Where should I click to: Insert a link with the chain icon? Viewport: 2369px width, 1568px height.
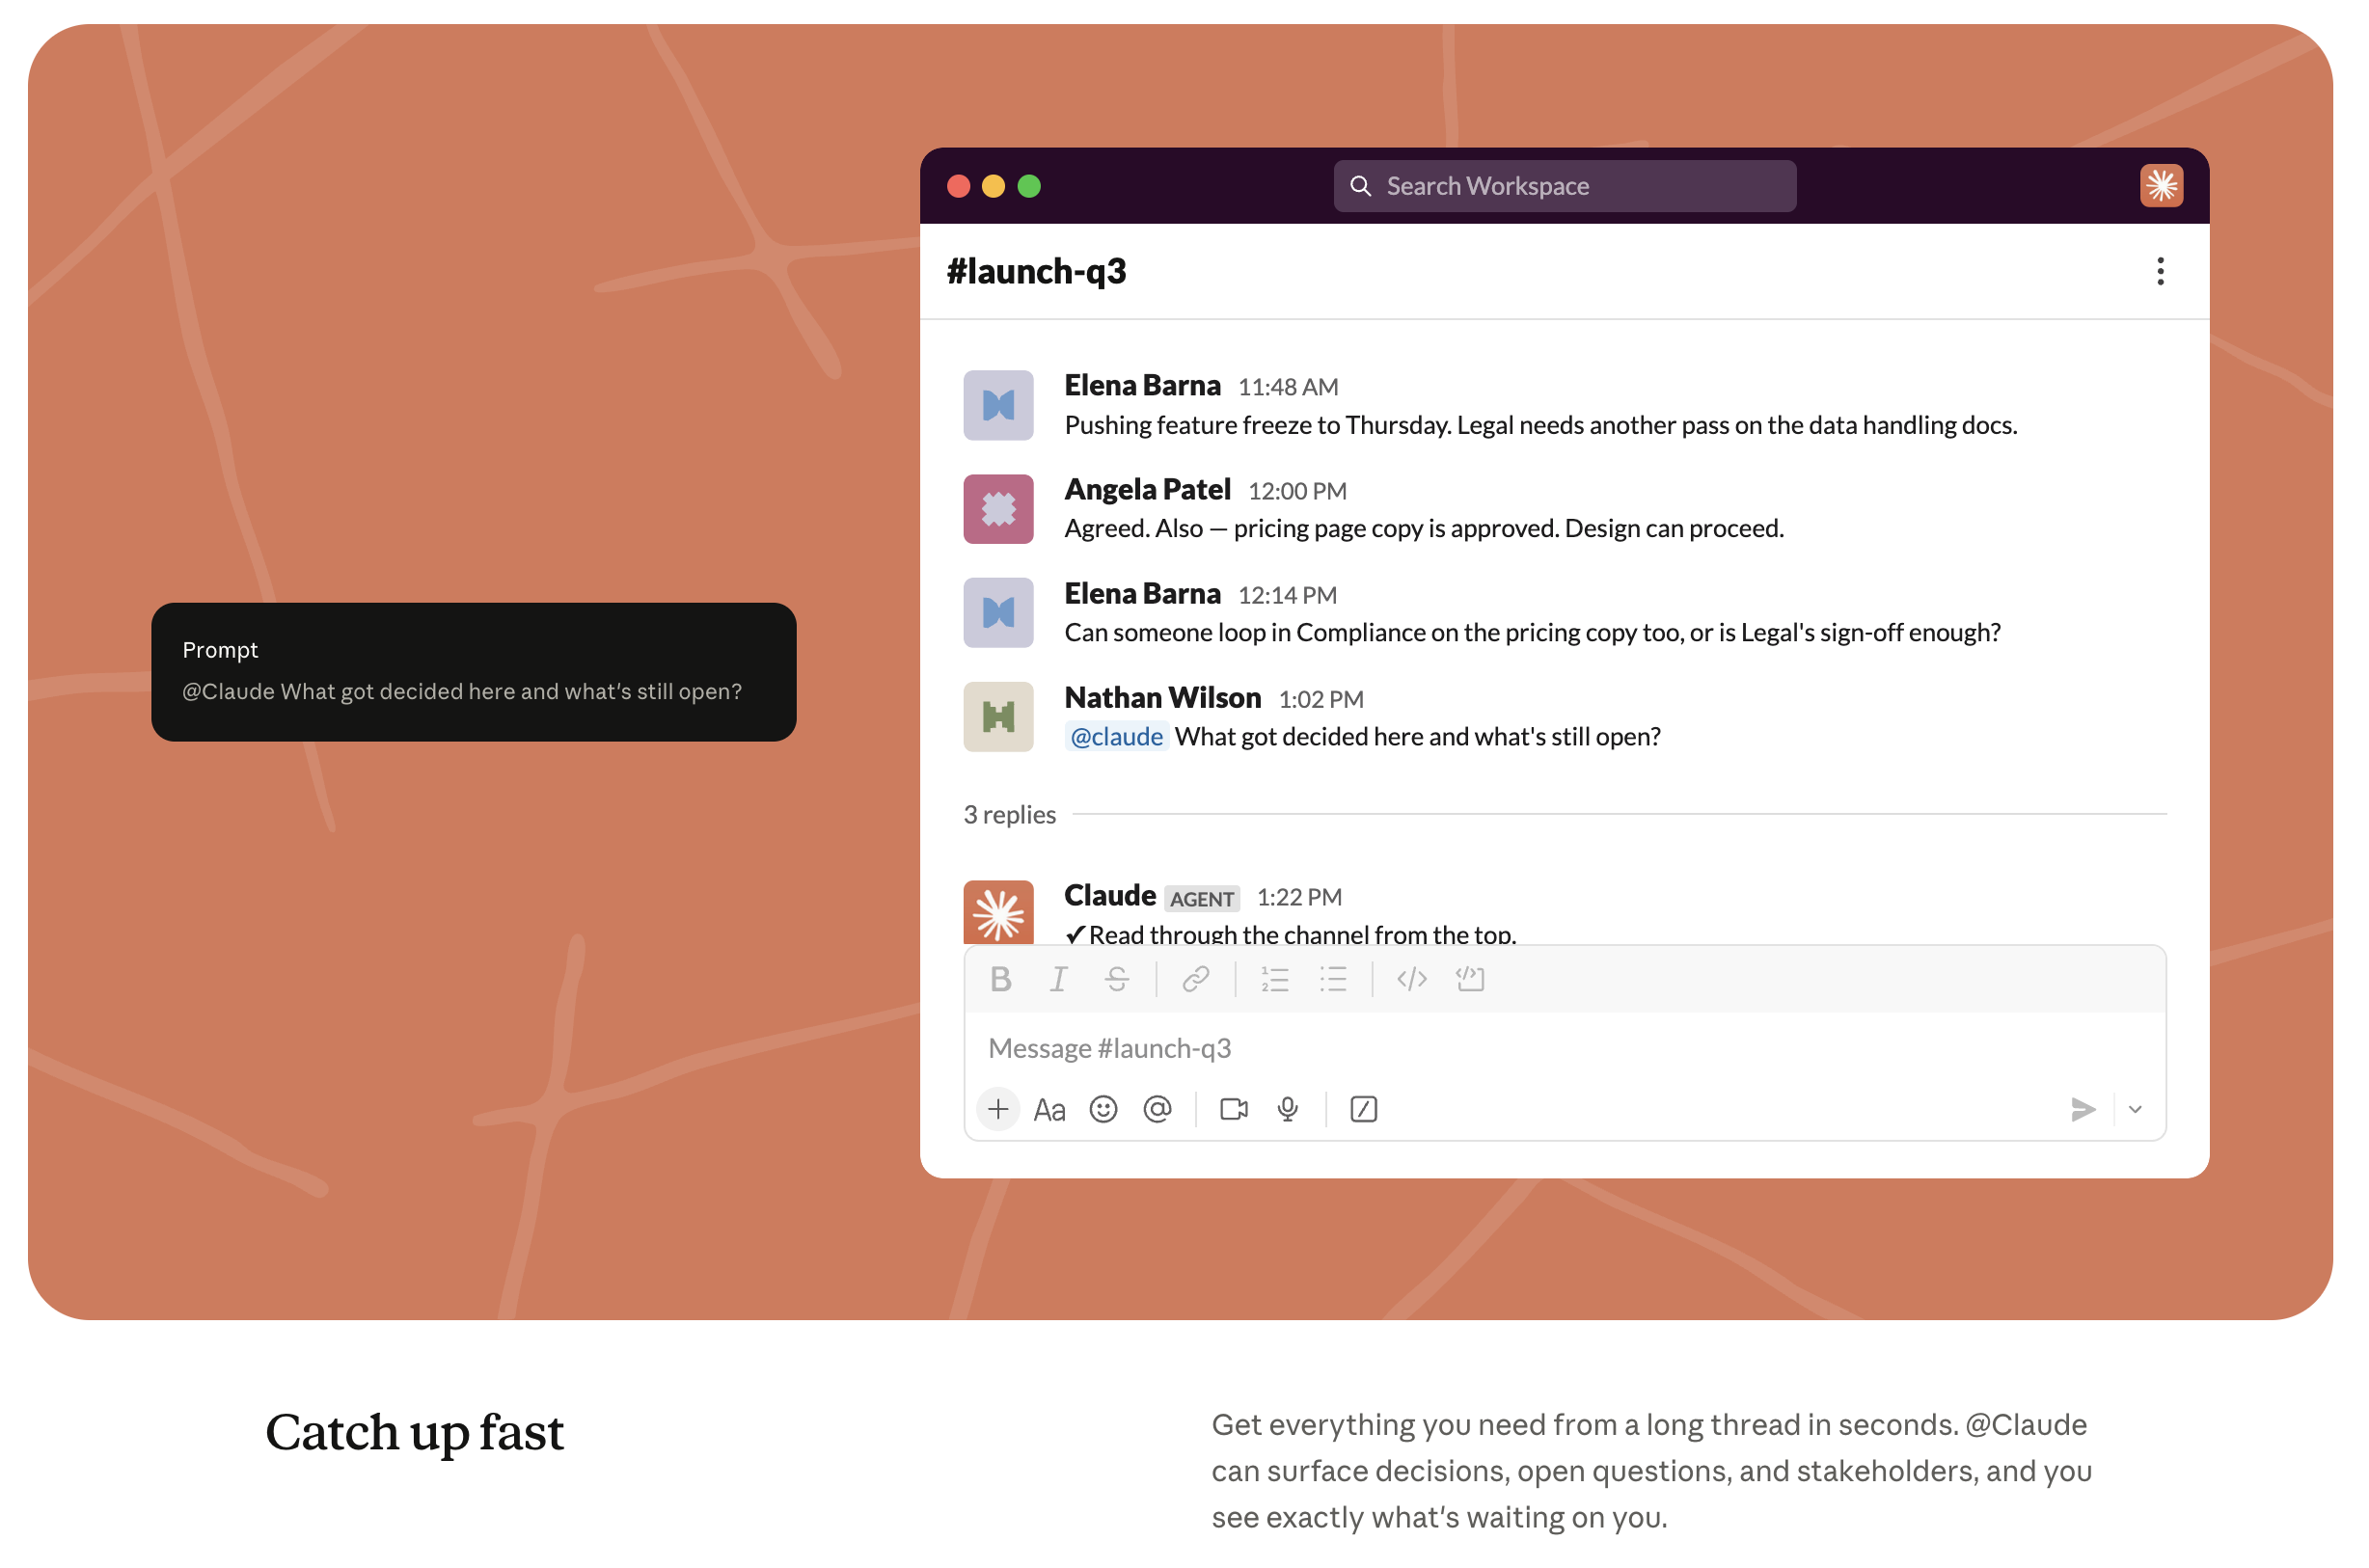1197,980
